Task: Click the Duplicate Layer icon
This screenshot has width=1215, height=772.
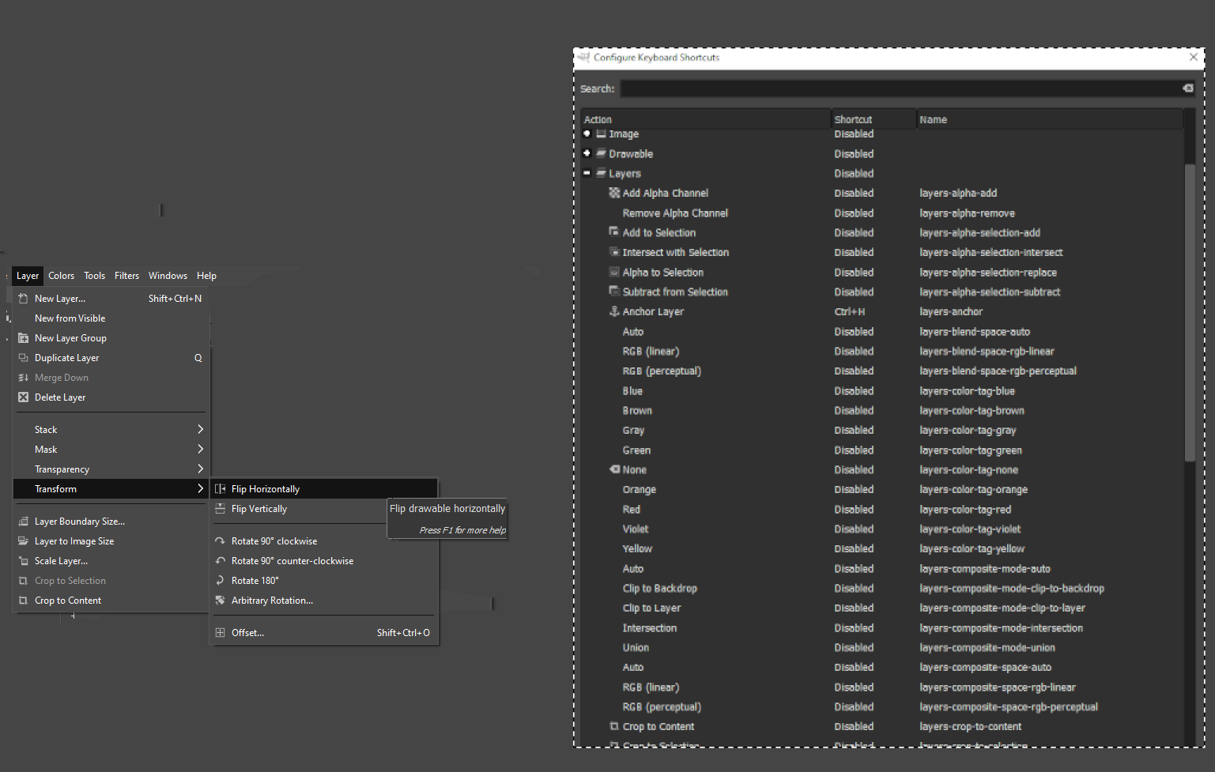Action: coord(24,358)
